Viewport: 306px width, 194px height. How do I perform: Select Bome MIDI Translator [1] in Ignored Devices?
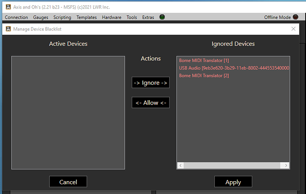(x=204, y=60)
